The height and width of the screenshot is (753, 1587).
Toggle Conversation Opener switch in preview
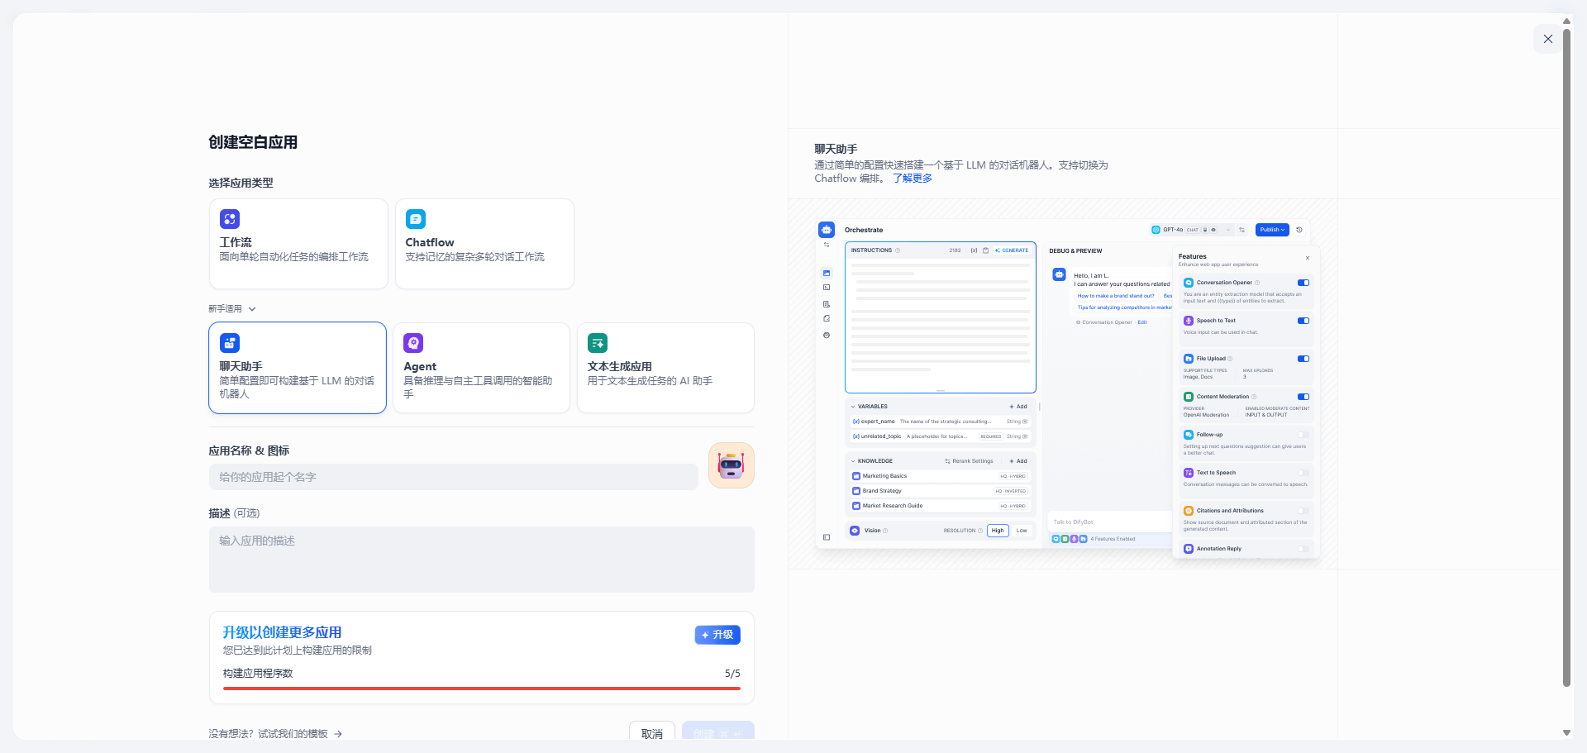click(1303, 283)
